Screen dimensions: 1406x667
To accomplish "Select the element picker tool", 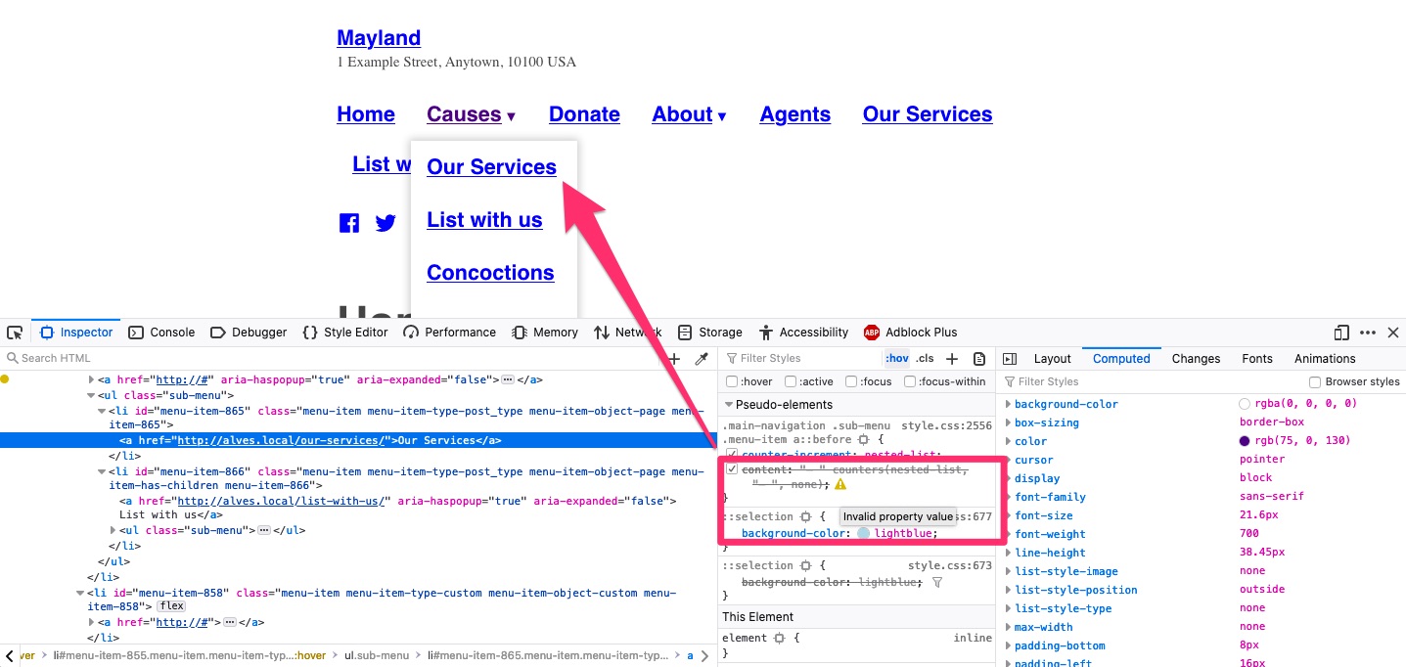I will [x=15, y=332].
